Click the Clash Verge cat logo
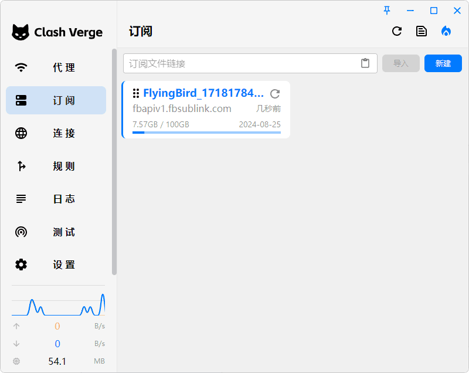The width and height of the screenshot is (469, 373). tap(21, 32)
